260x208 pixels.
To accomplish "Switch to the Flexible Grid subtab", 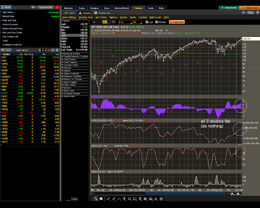I will (102, 13).
